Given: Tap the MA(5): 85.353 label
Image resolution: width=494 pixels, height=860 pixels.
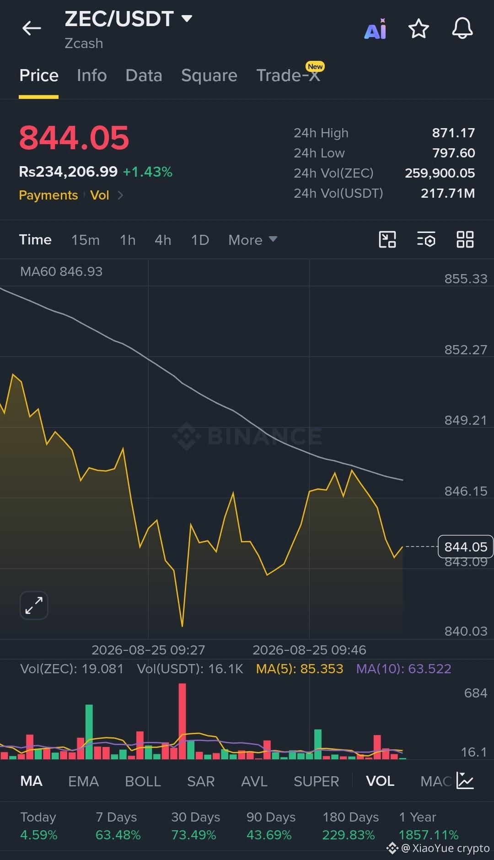Looking at the screenshot, I should 300,669.
